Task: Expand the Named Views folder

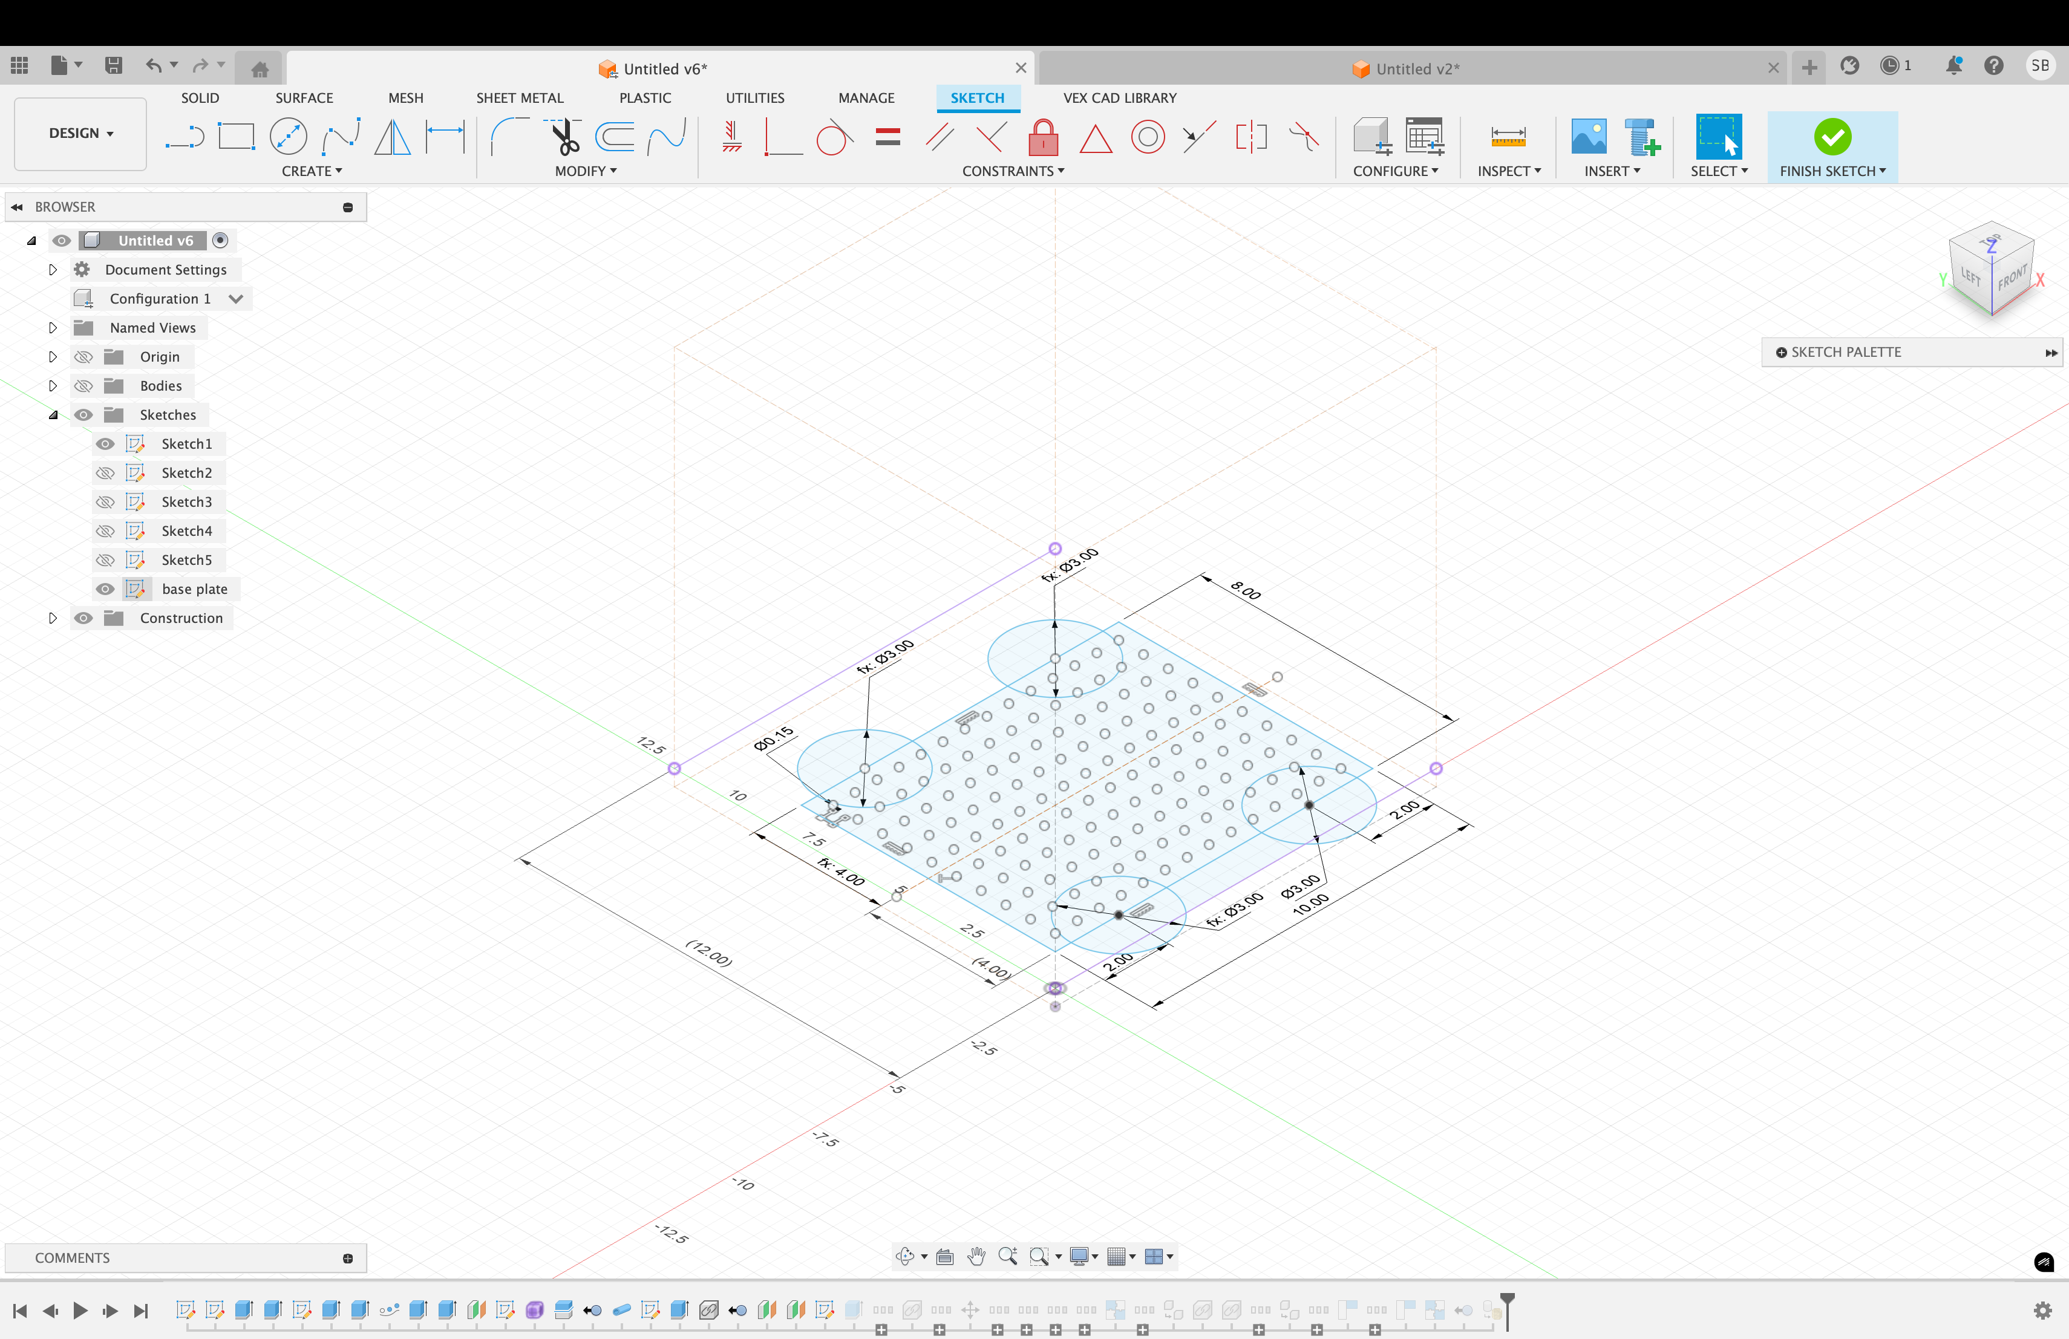Action: pos(52,328)
